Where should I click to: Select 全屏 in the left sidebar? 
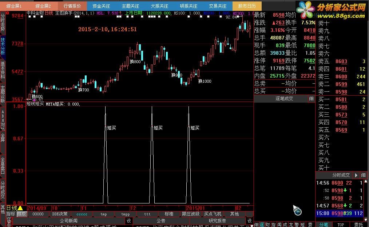click(x=3, y=139)
